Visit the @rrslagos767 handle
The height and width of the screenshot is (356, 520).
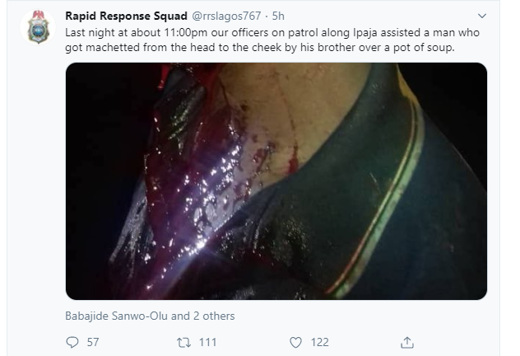point(226,16)
